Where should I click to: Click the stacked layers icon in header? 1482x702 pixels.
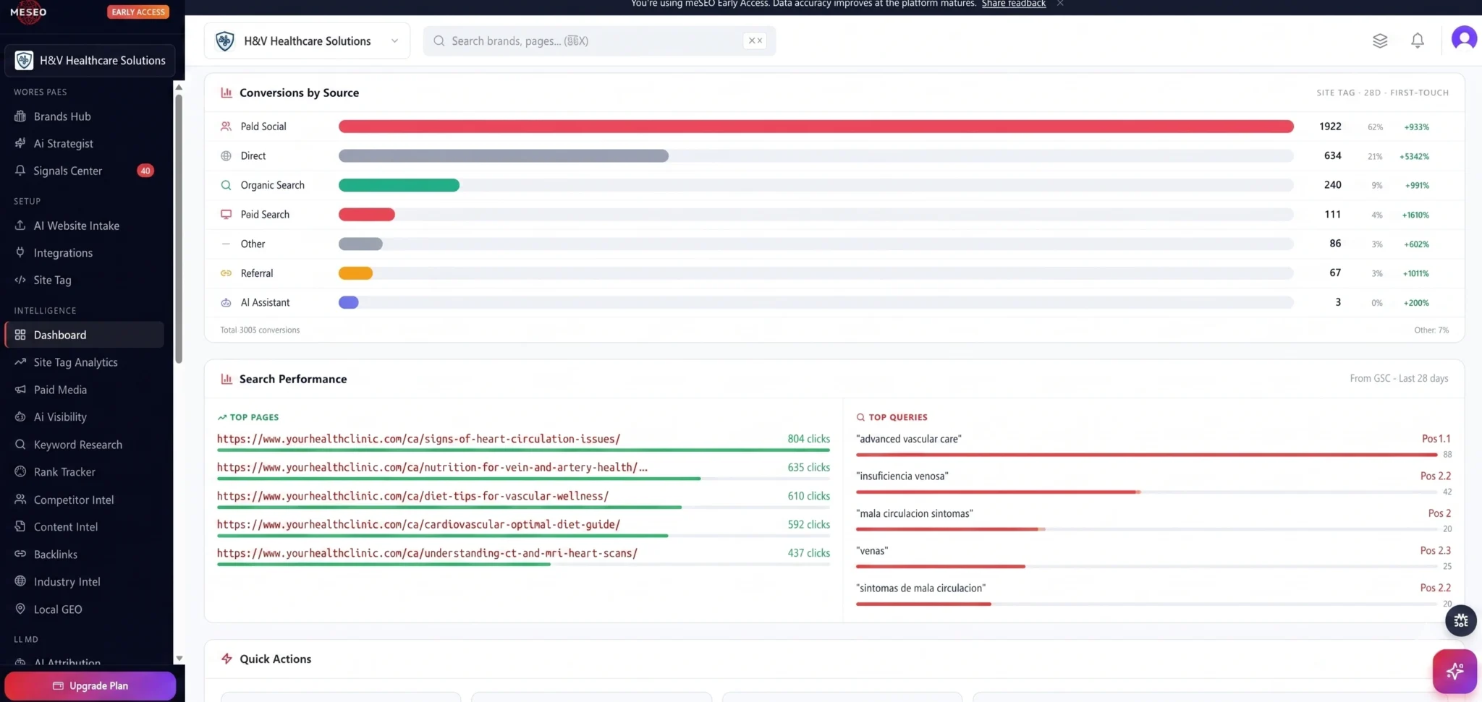click(x=1379, y=40)
